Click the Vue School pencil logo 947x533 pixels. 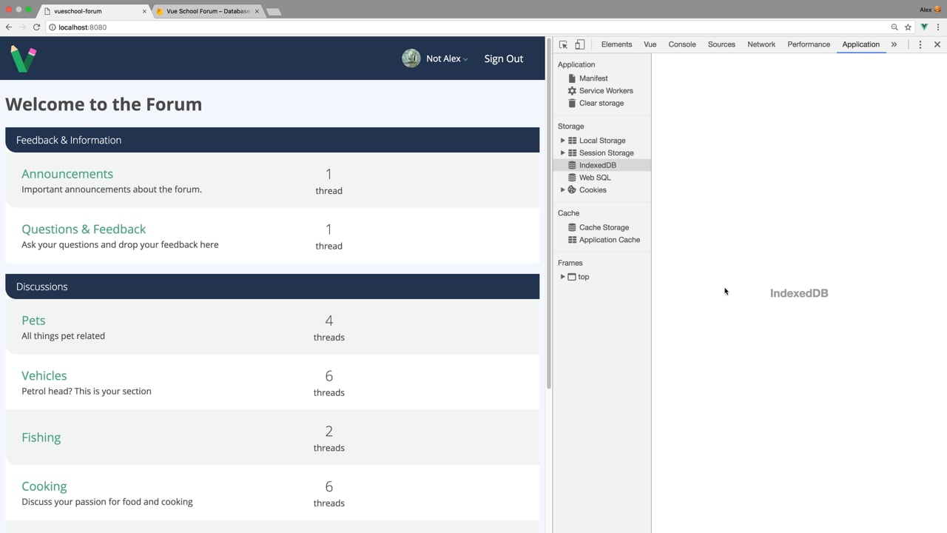pyautogui.click(x=23, y=58)
